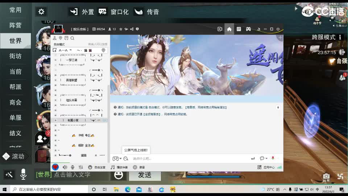This screenshot has height=196, width=348.
Task: Select the highlighted 专属小窝 sub-channel row
Action: point(79,120)
